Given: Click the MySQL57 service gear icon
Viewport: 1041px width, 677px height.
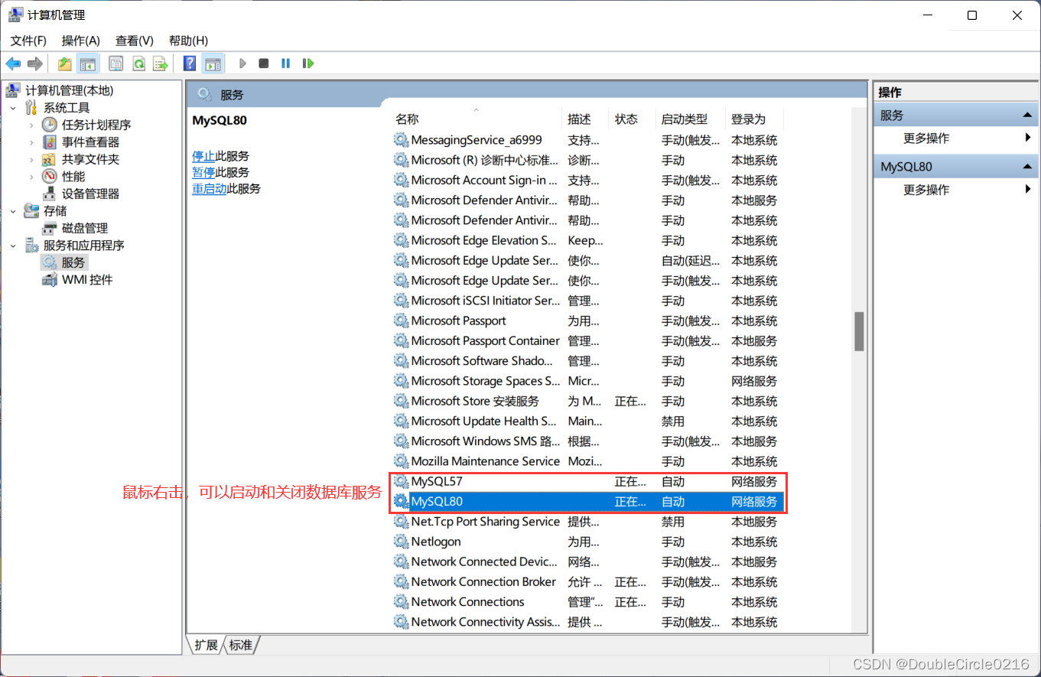Looking at the screenshot, I should tap(401, 481).
